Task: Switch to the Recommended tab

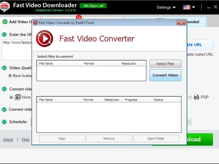Action: (196, 22)
